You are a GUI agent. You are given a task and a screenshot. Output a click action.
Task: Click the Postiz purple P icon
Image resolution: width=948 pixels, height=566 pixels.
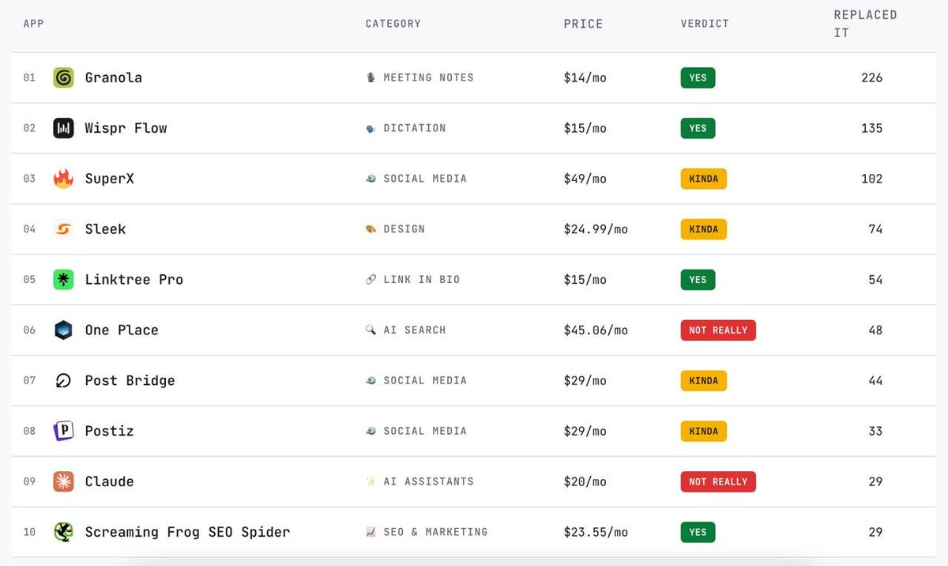pos(63,431)
